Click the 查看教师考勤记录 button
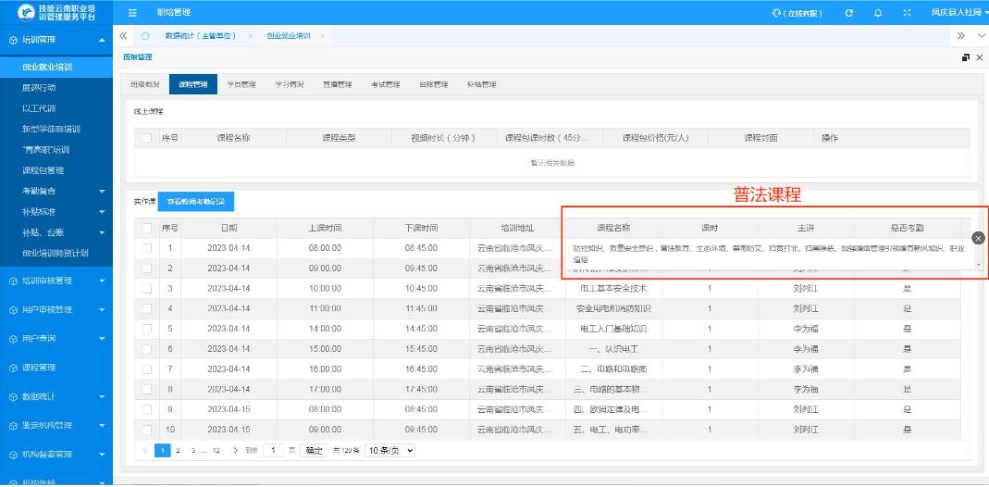 tap(196, 201)
